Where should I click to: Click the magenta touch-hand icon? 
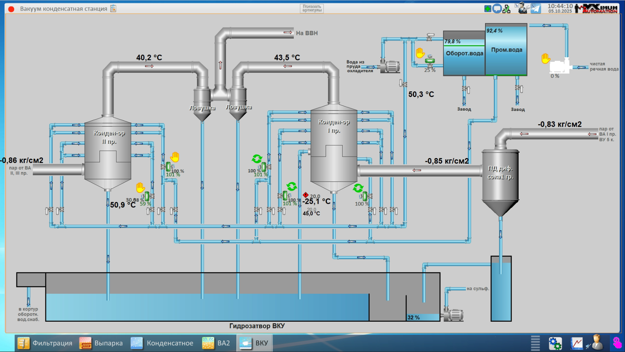point(617,343)
